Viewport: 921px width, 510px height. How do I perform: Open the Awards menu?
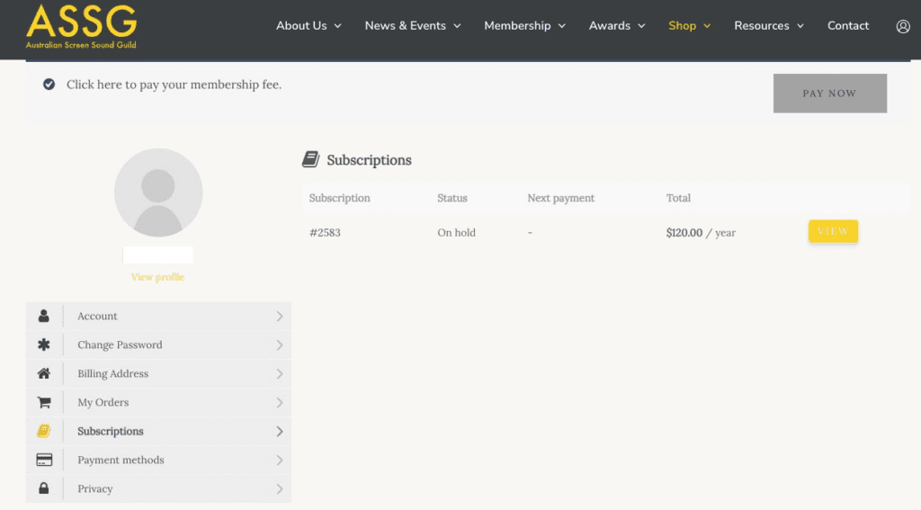tap(610, 26)
